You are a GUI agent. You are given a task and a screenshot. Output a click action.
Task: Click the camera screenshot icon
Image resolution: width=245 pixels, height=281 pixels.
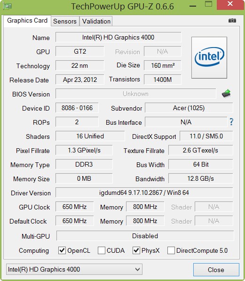click(x=232, y=21)
